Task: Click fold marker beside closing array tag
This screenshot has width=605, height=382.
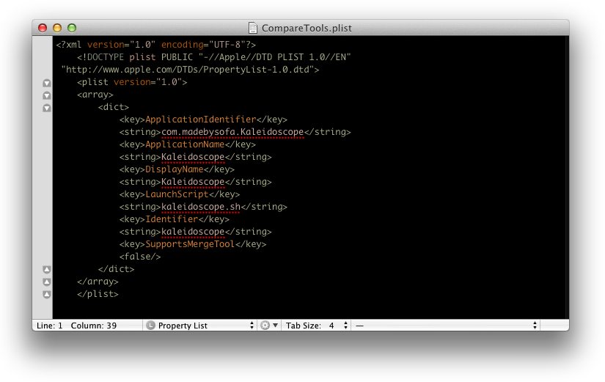Action: pyautogui.click(x=47, y=282)
